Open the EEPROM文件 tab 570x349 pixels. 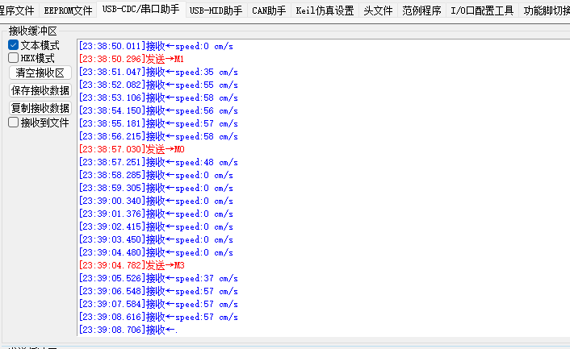[68, 10]
